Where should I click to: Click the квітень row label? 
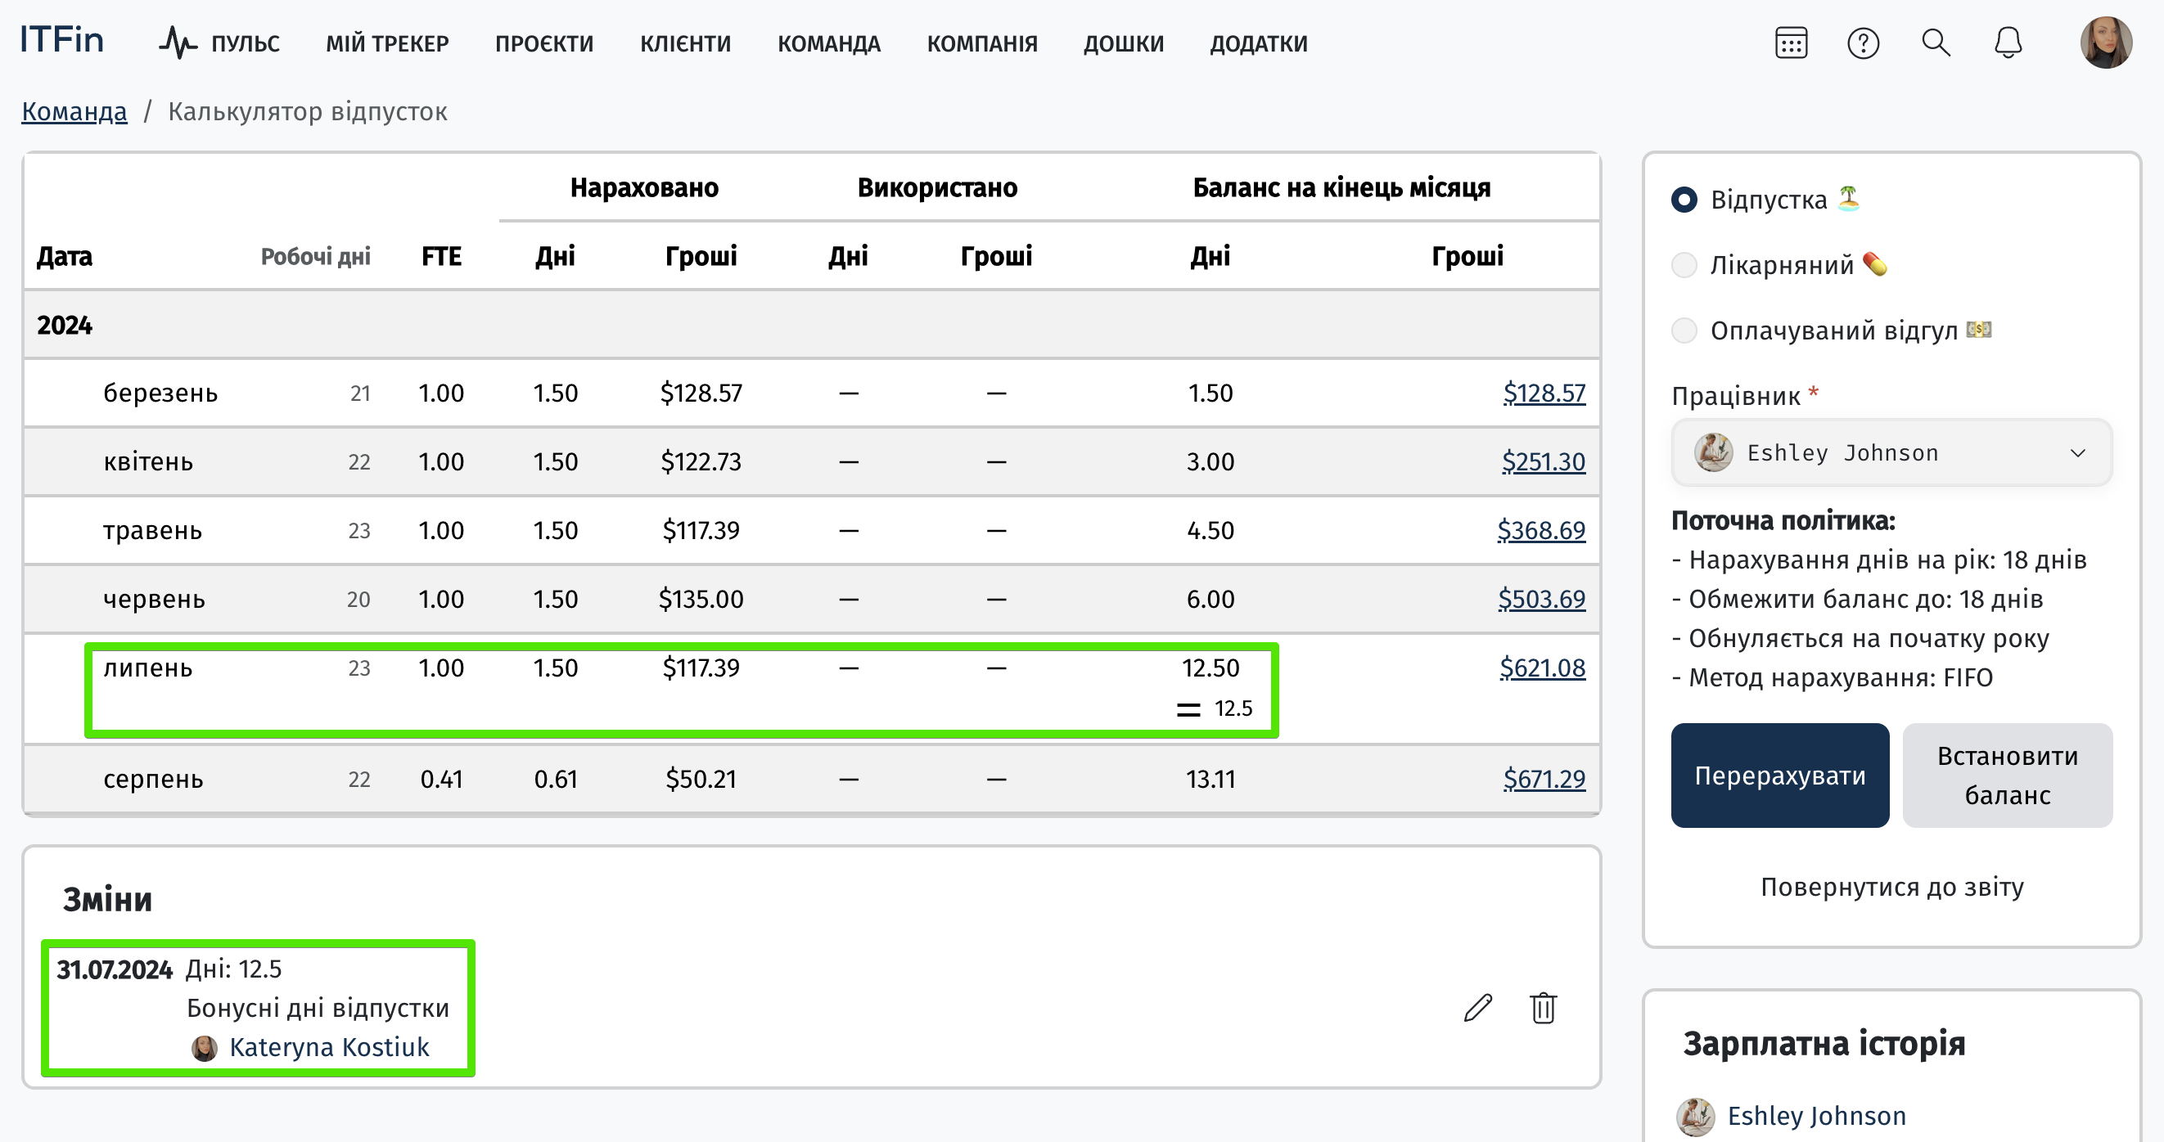tap(149, 462)
